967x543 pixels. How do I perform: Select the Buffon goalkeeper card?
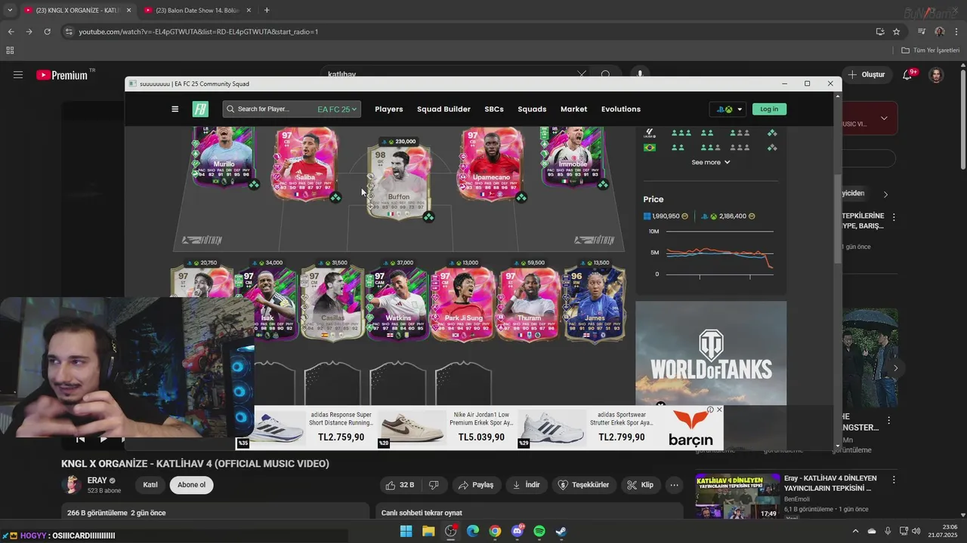pyautogui.click(x=398, y=181)
